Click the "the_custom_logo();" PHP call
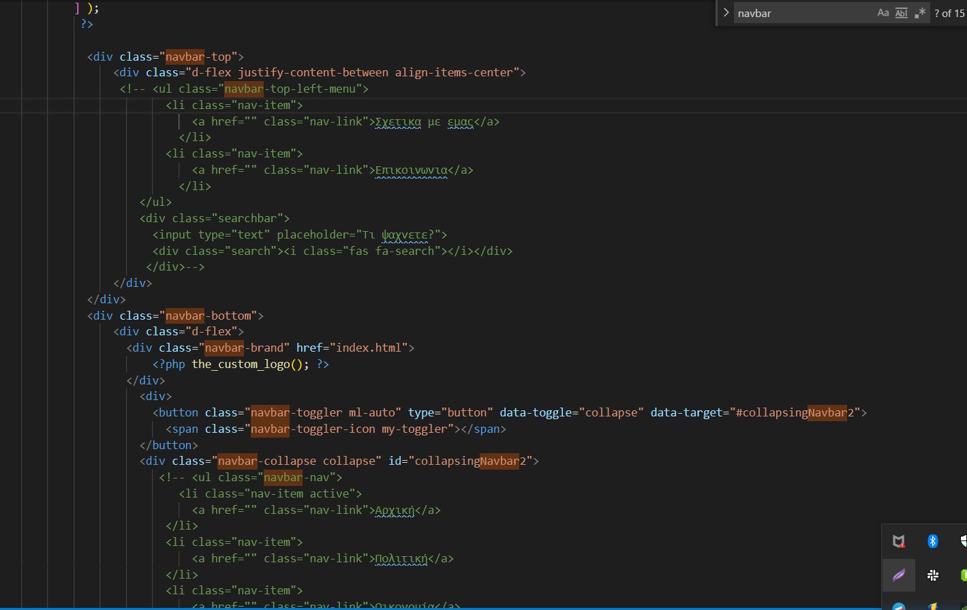Image resolution: width=967 pixels, height=610 pixels. coord(251,364)
